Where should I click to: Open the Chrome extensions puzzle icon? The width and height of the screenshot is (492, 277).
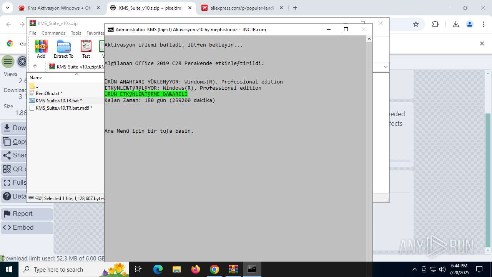(x=435, y=24)
